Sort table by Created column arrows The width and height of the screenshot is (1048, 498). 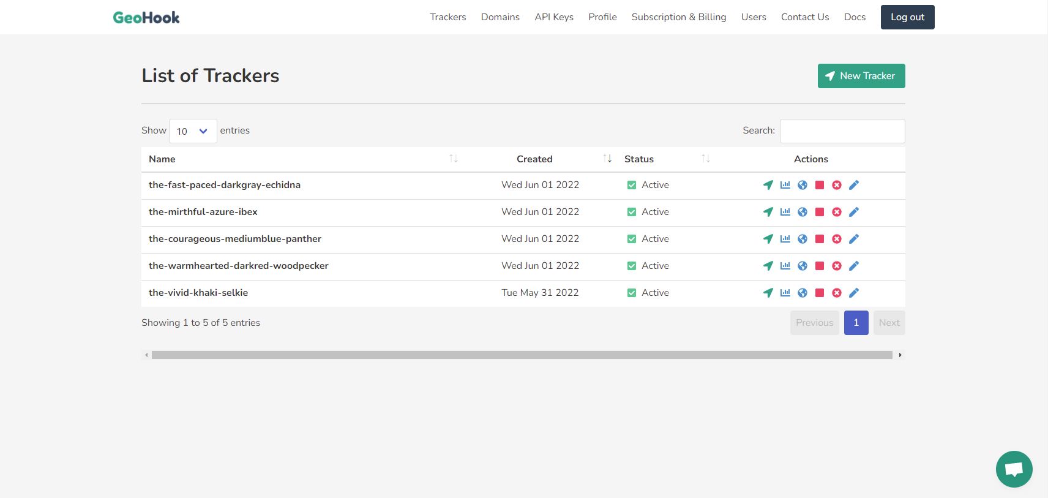607,159
